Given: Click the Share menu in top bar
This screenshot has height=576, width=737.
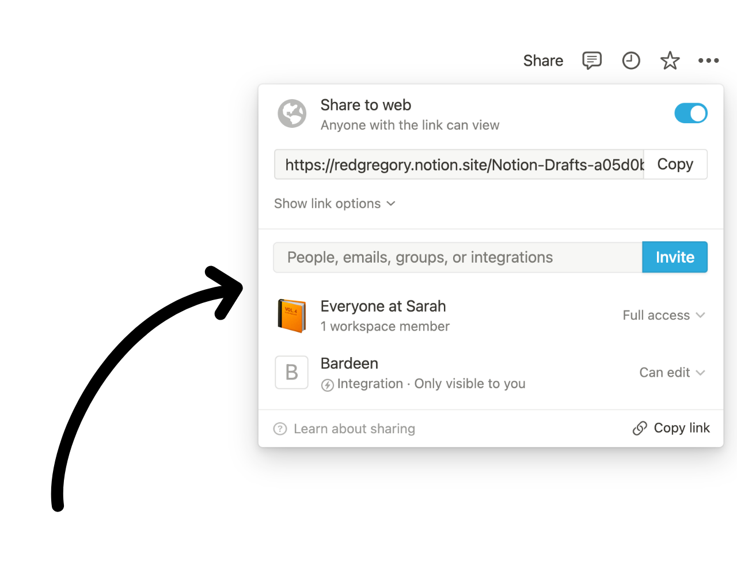Looking at the screenshot, I should [x=543, y=60].
